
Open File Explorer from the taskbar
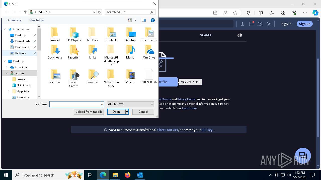pos(115,175)
